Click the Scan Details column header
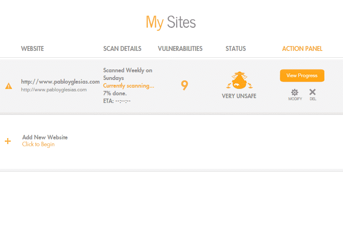343x229 pixels. (x=122, y=48)
